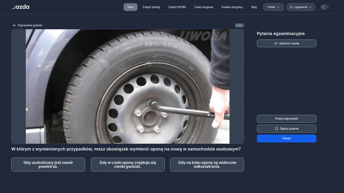Click the Pytania egzaminacyjne heading
The width and height of the screenshot is (344, 193).
click(281, 34)
